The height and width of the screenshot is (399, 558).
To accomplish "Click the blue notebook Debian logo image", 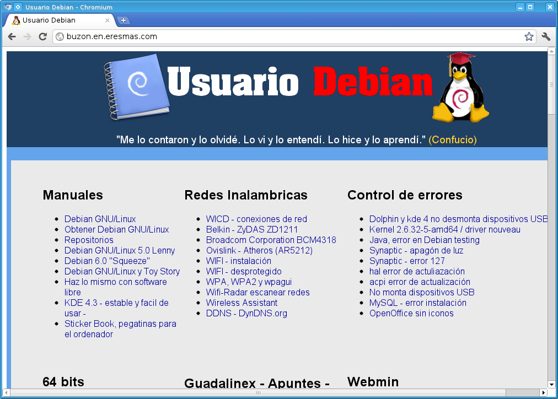I will (x=136, y=87).
